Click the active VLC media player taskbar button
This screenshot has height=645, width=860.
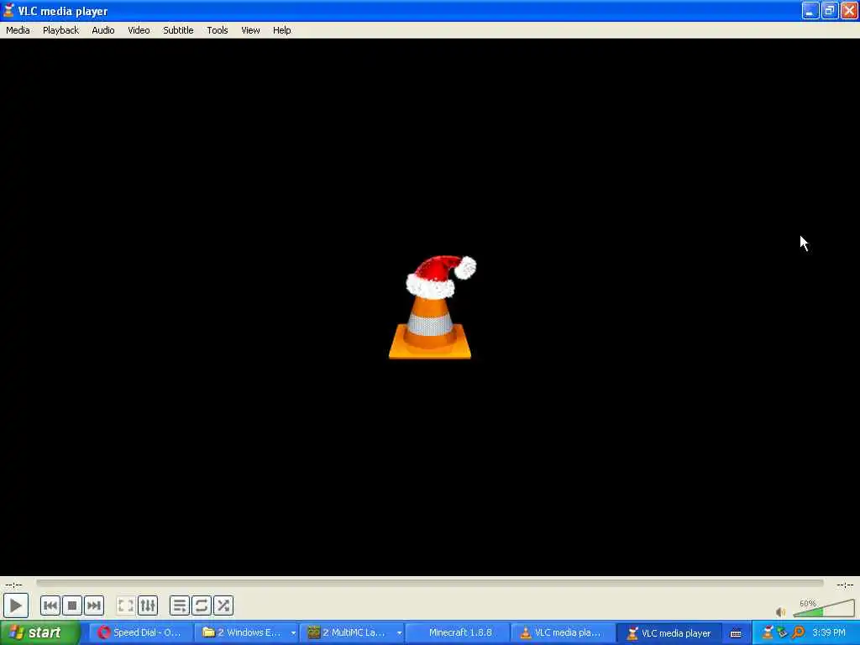pos(669,632)
